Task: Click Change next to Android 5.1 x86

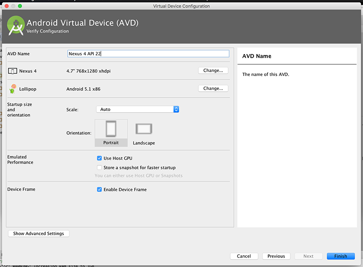Action: tap(213, 88)
